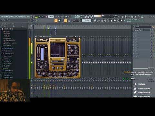The width and height of the screenshot is (155, 116).
Task: Open the FILE menu
Action: pos(2,16)
